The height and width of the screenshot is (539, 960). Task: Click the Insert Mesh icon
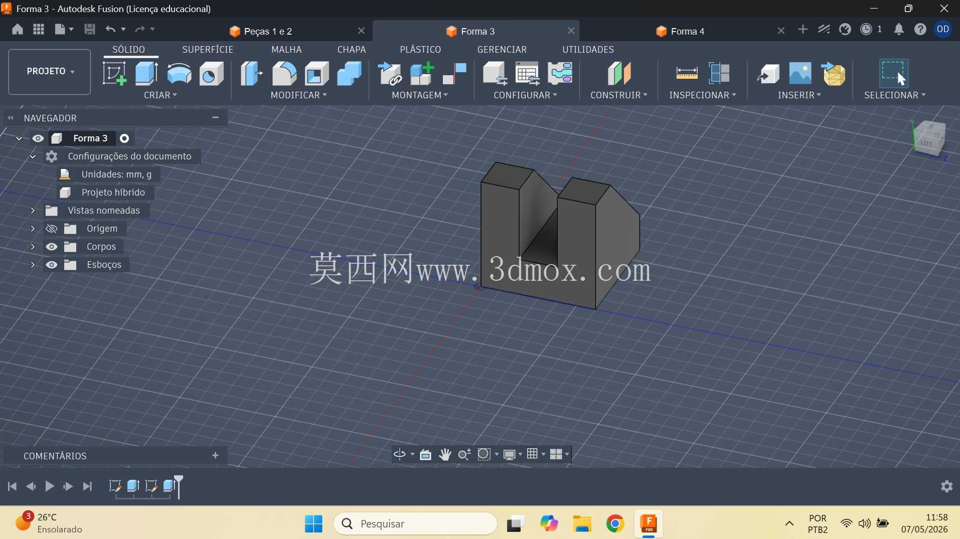(833, 73)
